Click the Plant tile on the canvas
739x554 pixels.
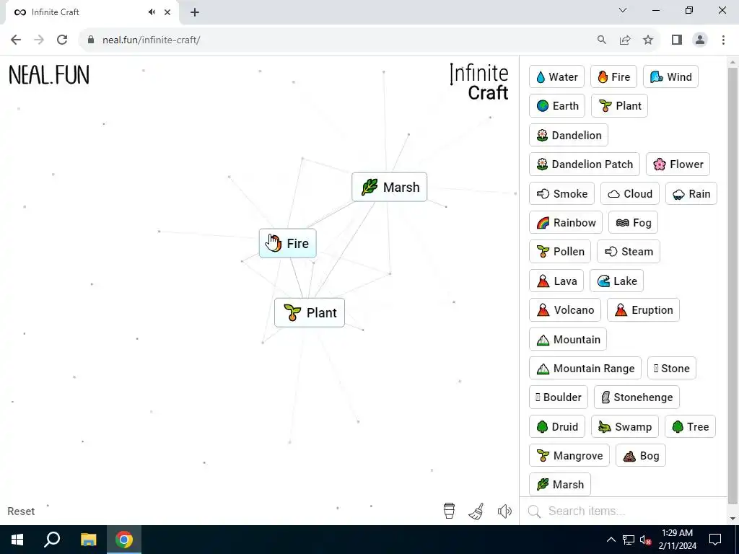click(310, 313)
